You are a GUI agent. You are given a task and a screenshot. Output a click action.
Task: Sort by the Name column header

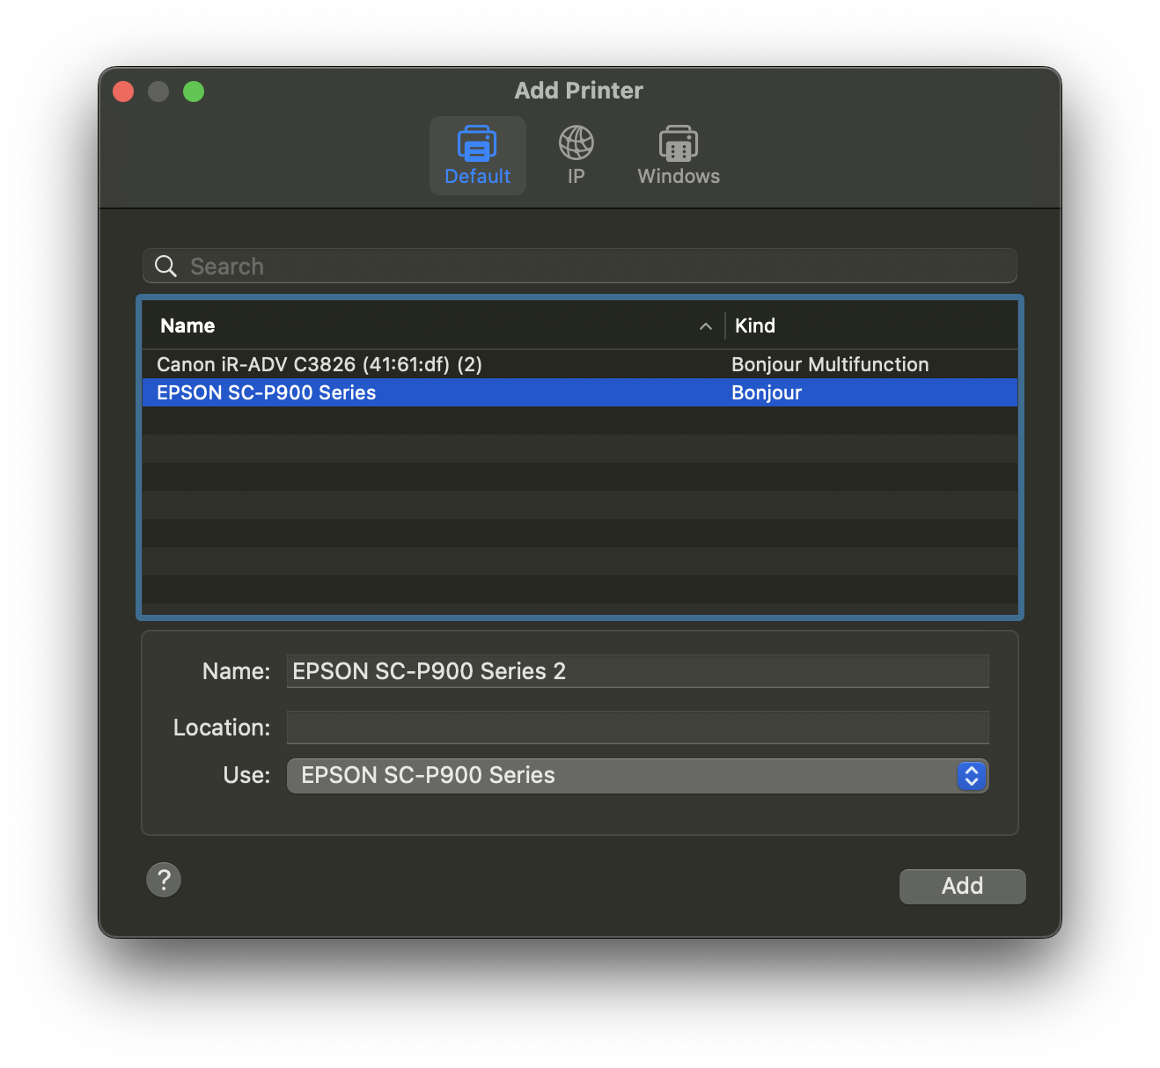pyautogui.click(x=187, y=326)
